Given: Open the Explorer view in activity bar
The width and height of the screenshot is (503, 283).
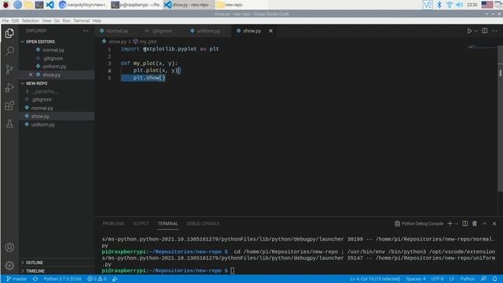Looking at the screenshot, I should point(9,33).
